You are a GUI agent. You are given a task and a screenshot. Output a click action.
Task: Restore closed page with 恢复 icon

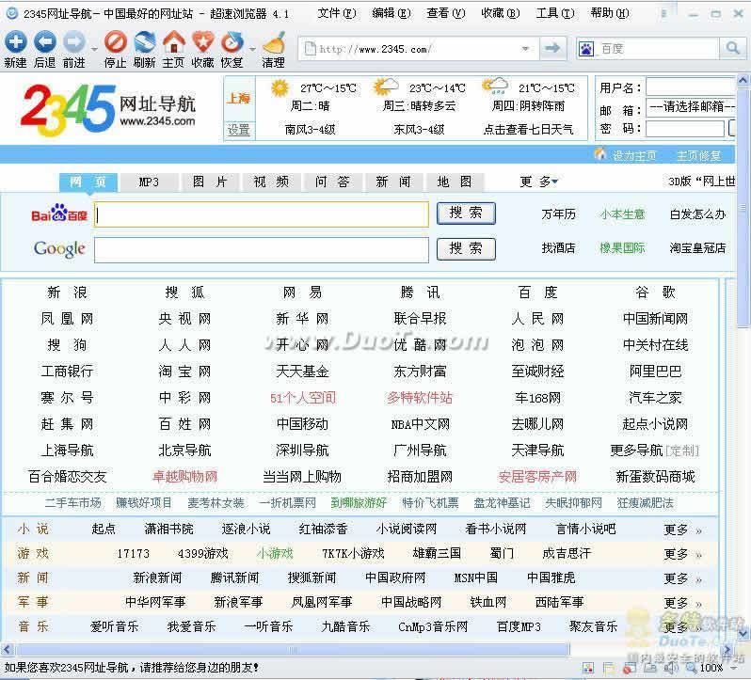pyautogui.click(x=232, y=42)
